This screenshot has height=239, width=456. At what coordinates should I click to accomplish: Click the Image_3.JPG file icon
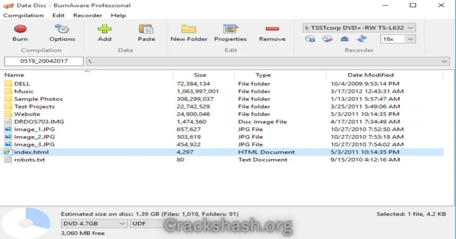tap(8, 145)
